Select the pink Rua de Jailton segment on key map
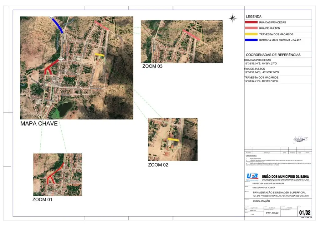320x226 pixels. pos(102,26)
